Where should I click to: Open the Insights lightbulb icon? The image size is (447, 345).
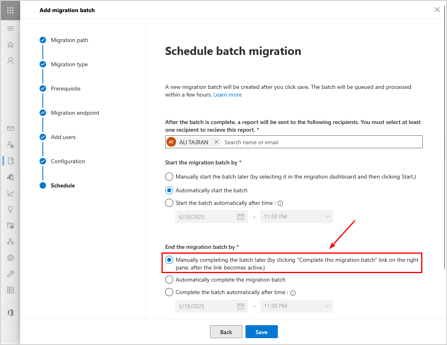10,209
